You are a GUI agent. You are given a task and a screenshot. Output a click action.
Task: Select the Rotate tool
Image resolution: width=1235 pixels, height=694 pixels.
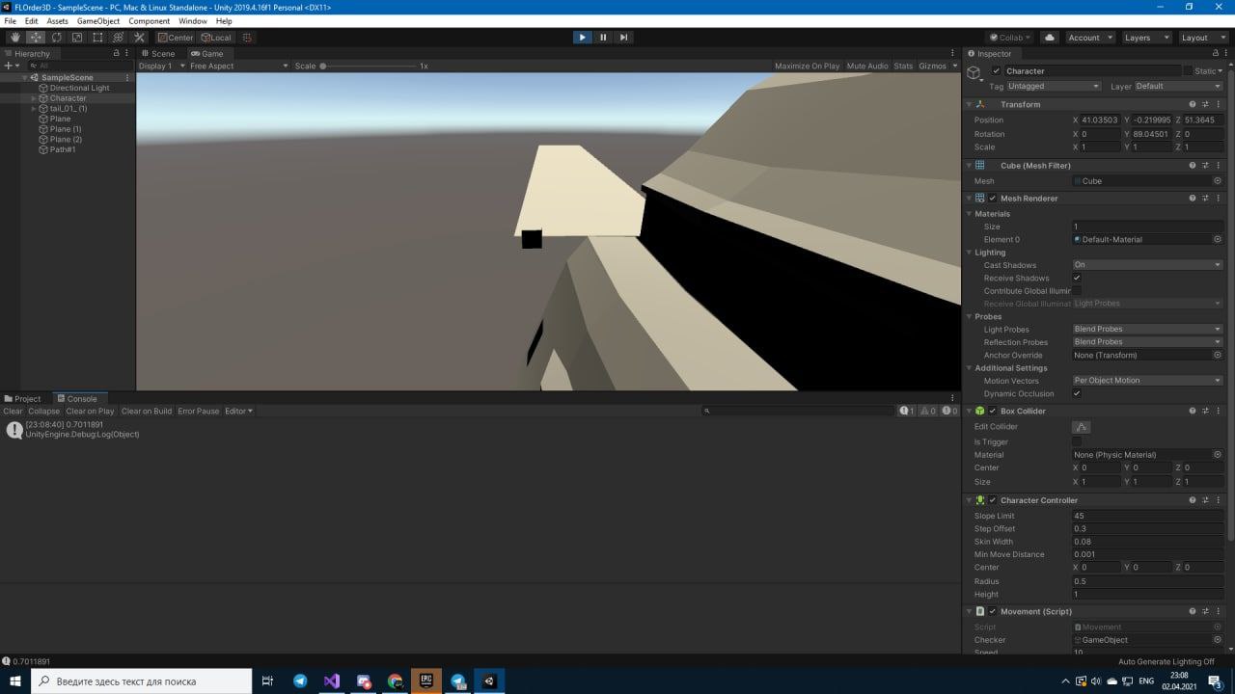click(x=57, y=38)
